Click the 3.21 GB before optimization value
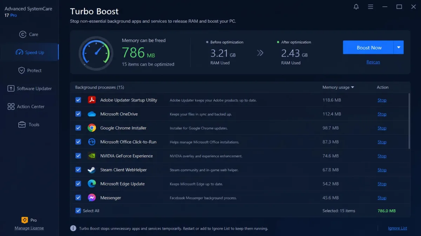Image resolution: width=421 pixels, height=236 pixels. (223, 53)
